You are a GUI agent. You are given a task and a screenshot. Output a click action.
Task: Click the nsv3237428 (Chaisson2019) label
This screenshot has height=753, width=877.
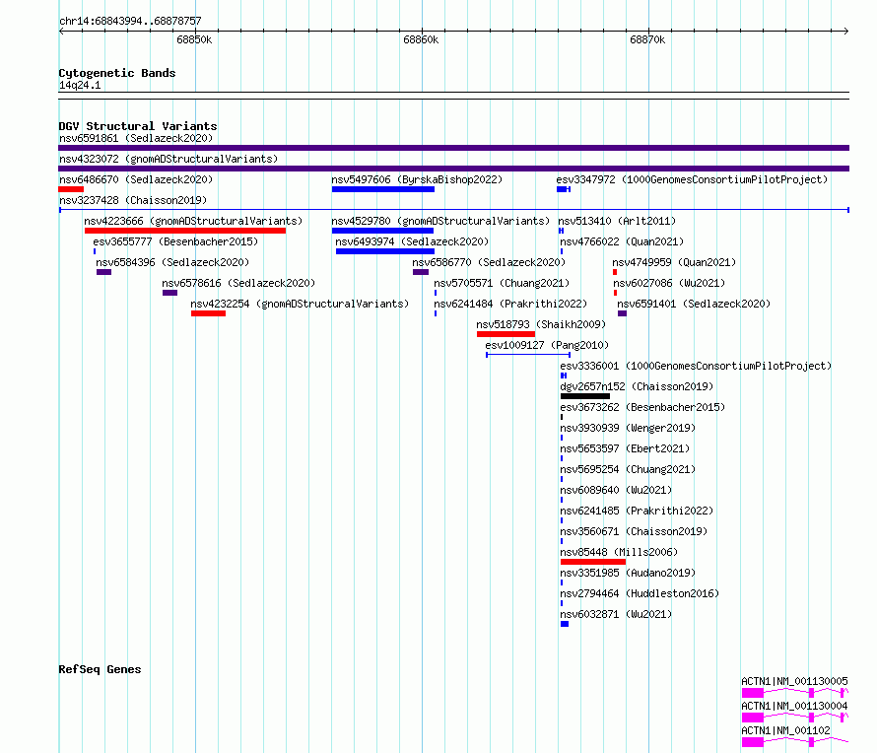(x=133, y=200)
